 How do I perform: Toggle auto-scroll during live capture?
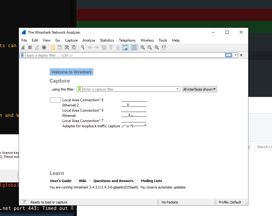click(x=125, y=47)
